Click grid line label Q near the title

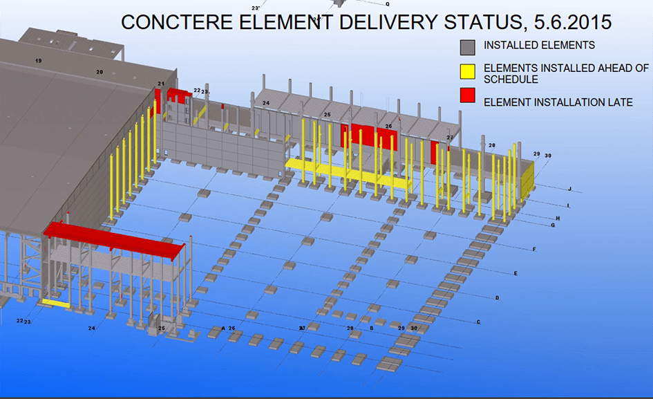387,4
